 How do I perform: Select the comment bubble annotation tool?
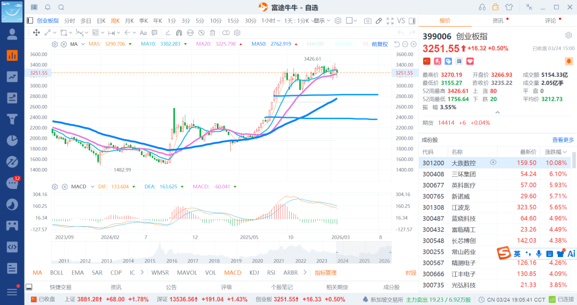[x=154, y=33]
